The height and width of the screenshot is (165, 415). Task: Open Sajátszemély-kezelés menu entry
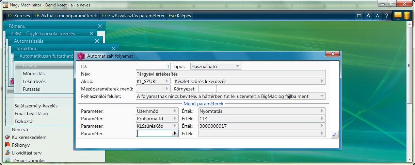click(36, 105)
